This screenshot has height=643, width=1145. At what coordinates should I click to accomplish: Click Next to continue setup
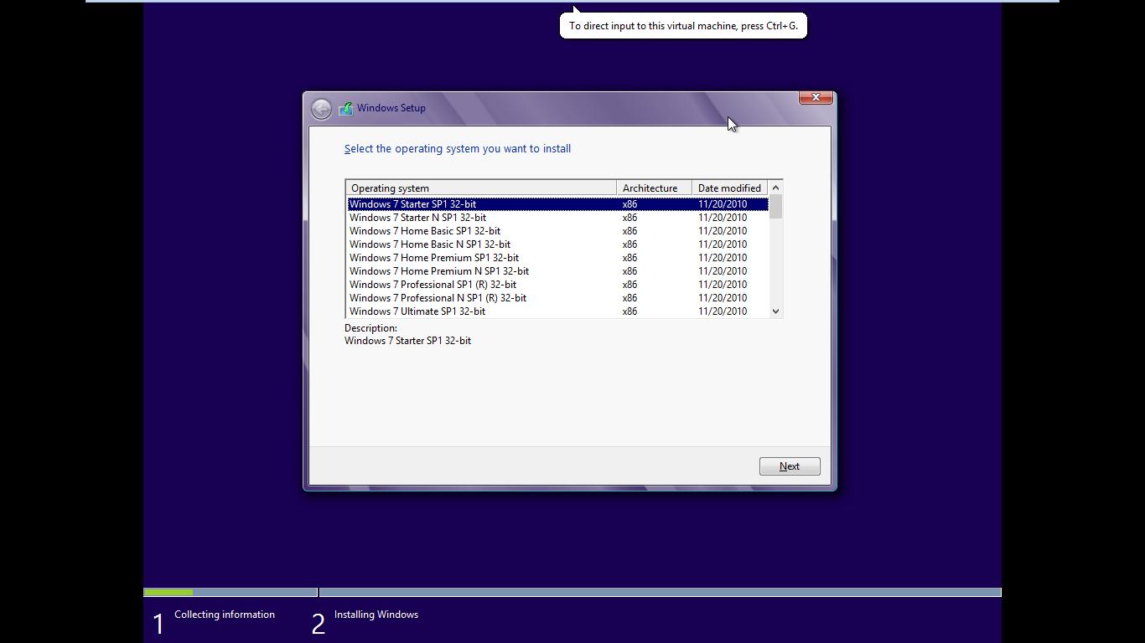[x=790, y=466]
